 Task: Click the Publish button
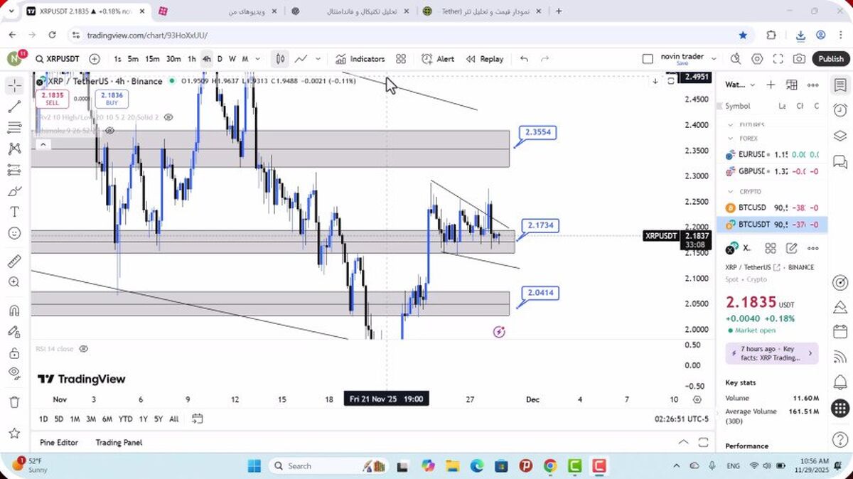point(830,59)
